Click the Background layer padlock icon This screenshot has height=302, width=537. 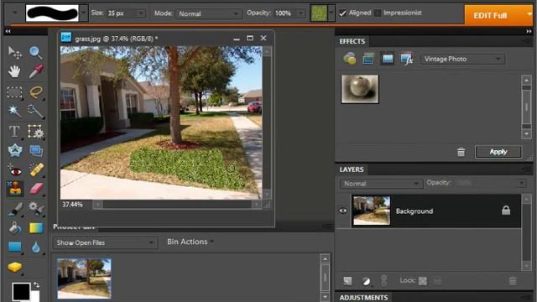click(x=505, y=211)
